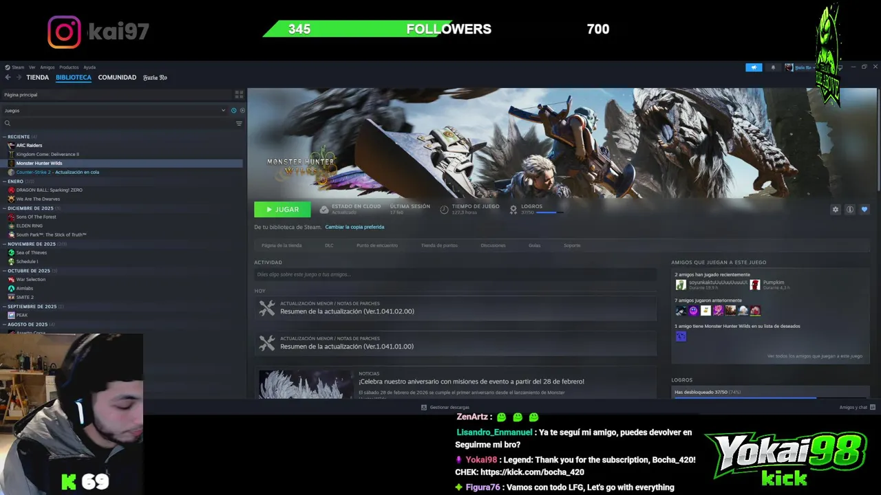Toggle ready-to-play filter icon

tap(242, 110)
